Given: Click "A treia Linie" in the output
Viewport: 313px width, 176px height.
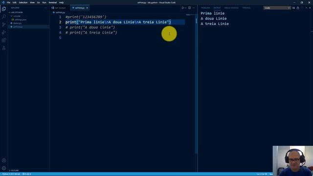Looking at the screenshot, I should 215,24.
